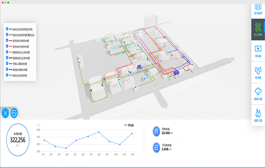
Task: Uncheck 低位生活供水管(东部) layer checkbox
Action: pyautogui.click(x=7, y=29)
